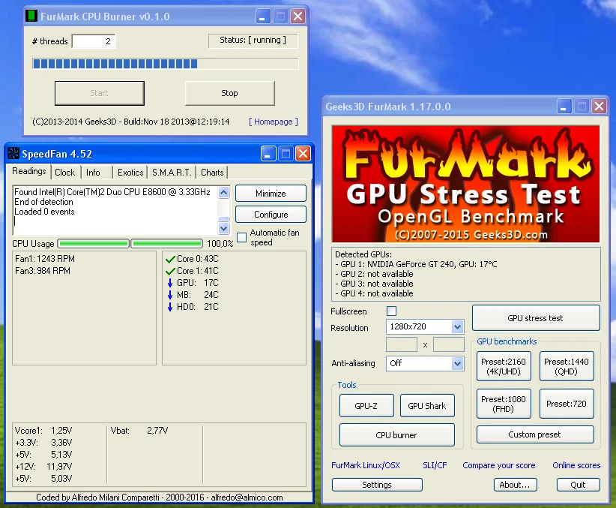
Task: Open the Online scores link
Action: pyautogui.click(x=576, y=465)
